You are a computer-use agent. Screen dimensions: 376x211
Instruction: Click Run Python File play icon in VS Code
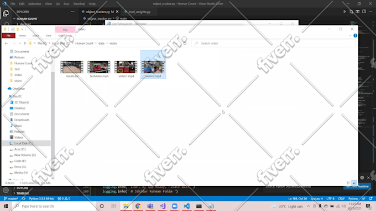pyautogui.click(x=344, y=12)
